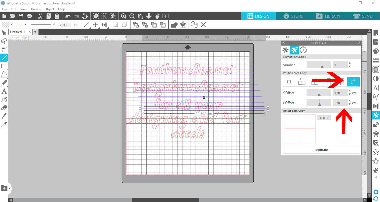Open a file using the folder icon
Viewport: 380px width, 202px height.
point(12,16)
